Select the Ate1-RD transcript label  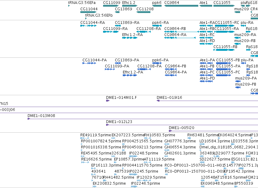(x=207, y=41)
